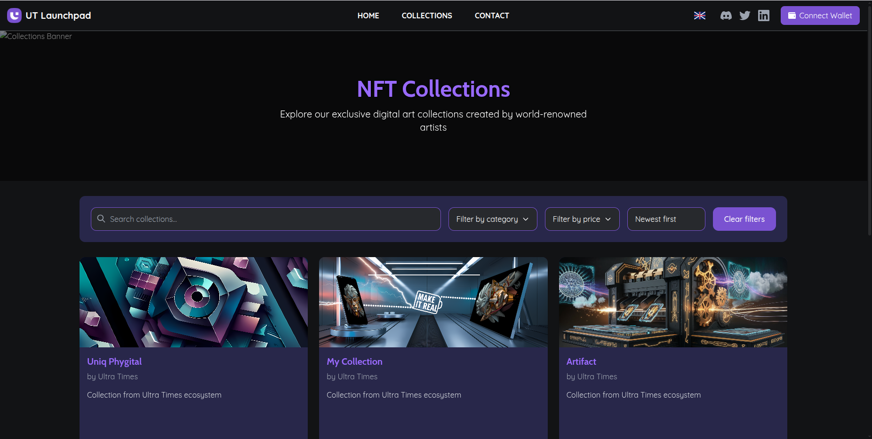Click the search magnifier icon
Screen dimensions: 872x439
click(101, 219)
